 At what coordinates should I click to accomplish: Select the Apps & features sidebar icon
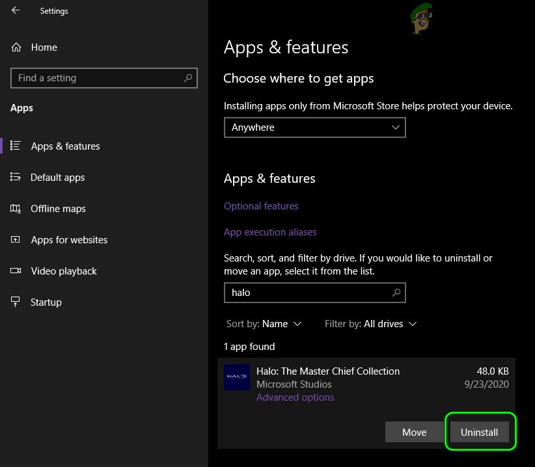point(16,146)
